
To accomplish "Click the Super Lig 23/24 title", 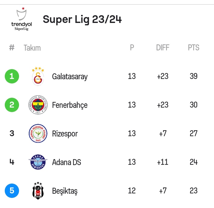I will [x=82, y=20].
